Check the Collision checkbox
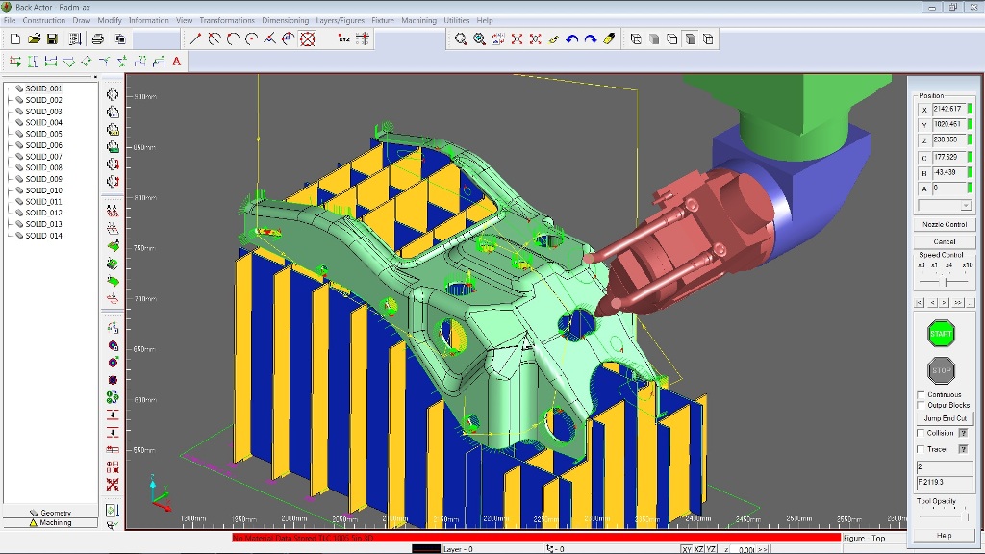Viewport: 985px width, 554px height. tap(921, 433)
